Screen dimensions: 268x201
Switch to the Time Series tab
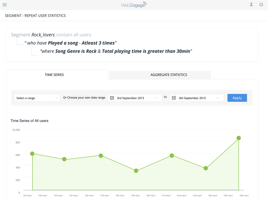tap(54, 75)
